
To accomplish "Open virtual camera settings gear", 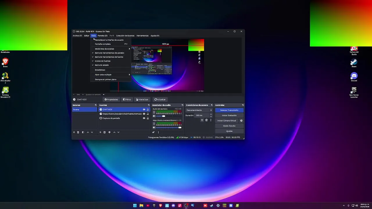I will [x=241, y=121].
